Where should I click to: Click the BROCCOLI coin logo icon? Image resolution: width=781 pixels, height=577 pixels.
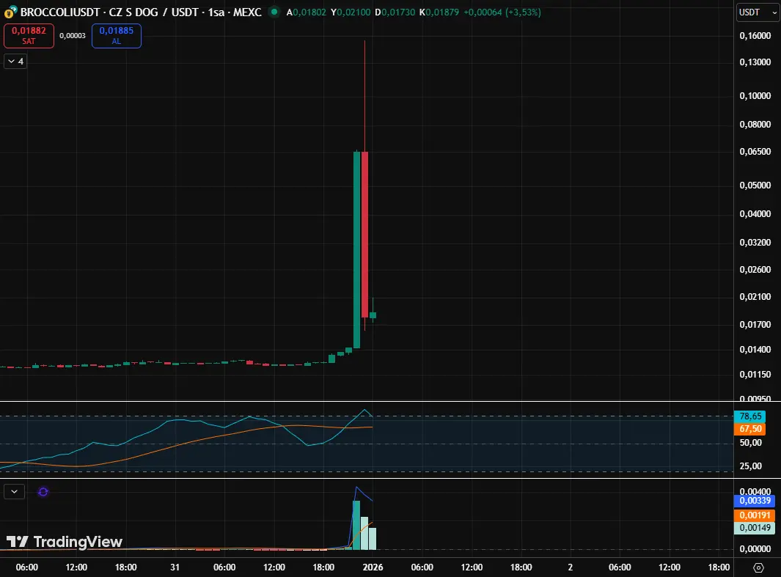point(10,12)
